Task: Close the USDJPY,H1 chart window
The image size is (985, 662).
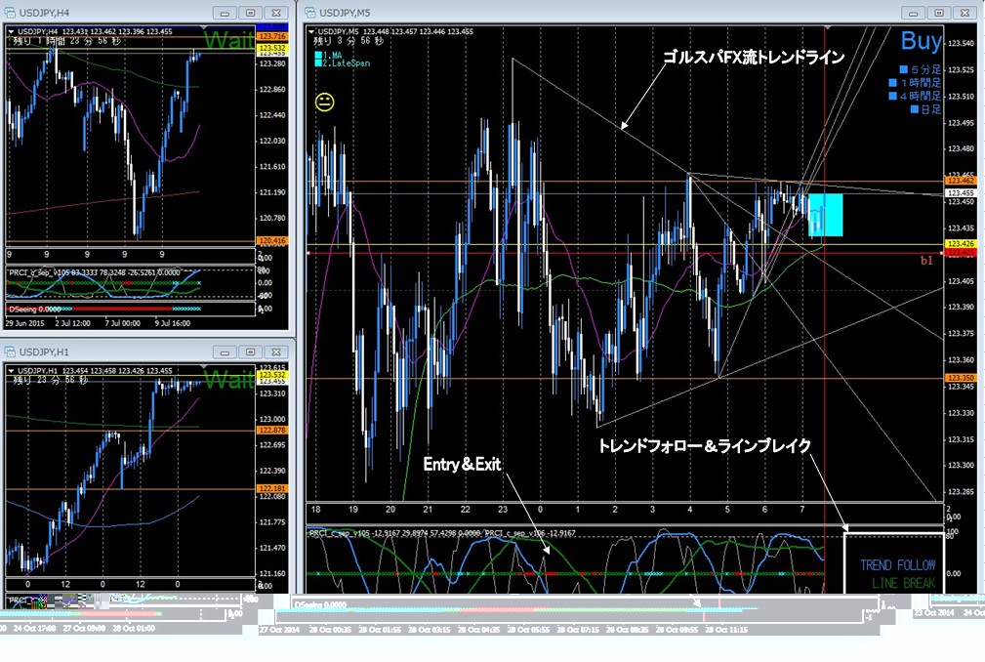Action: 276,352
